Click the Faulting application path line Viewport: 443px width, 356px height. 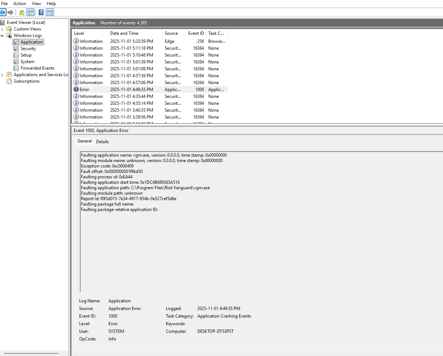click(145, 188)
